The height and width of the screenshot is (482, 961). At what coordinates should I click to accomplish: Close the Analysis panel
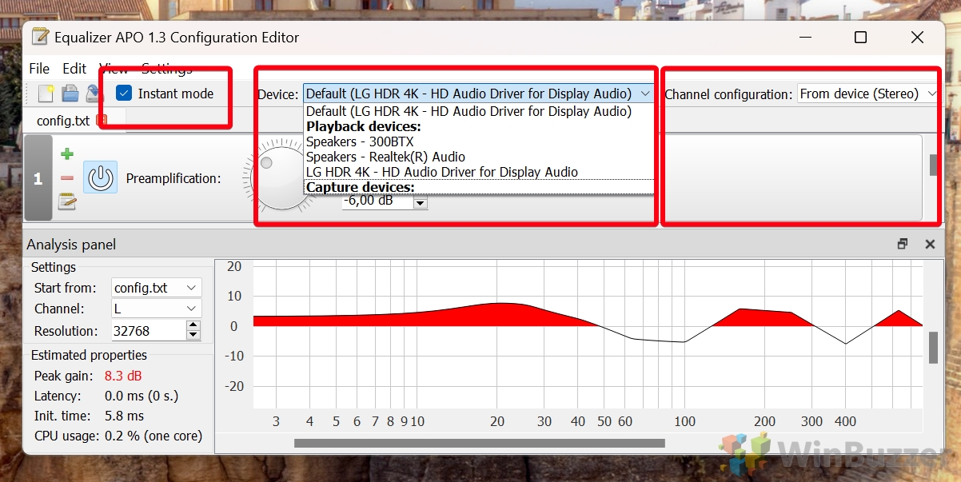(x=930, y=244)
